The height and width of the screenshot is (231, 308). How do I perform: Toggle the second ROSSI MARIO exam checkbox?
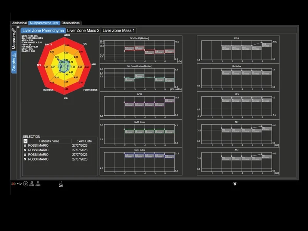(x=25, y=150)
